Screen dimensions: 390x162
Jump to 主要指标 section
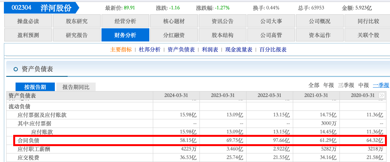pyautogui.click(x=121, y=50)
